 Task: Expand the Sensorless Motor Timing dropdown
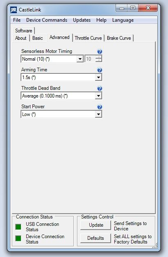tap(80, 59)
